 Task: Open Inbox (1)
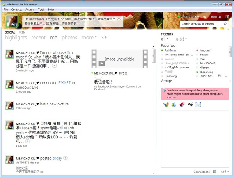216,17
